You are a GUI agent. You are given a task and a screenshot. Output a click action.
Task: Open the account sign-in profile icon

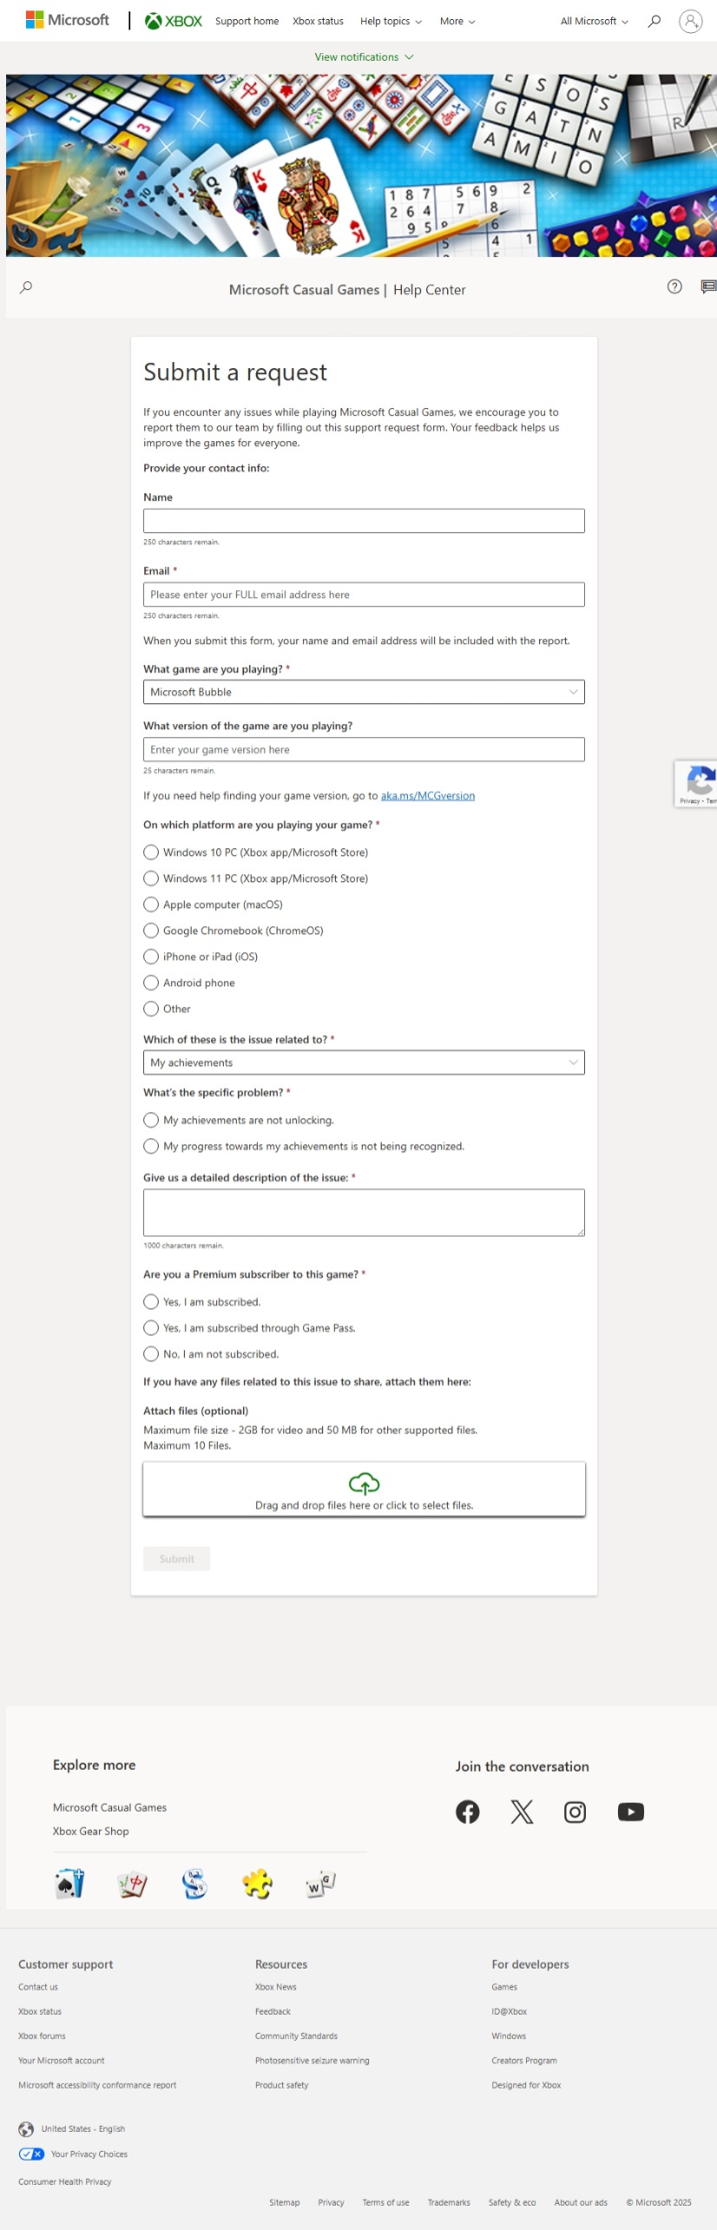pyautogui.click(x=690, y=21)
